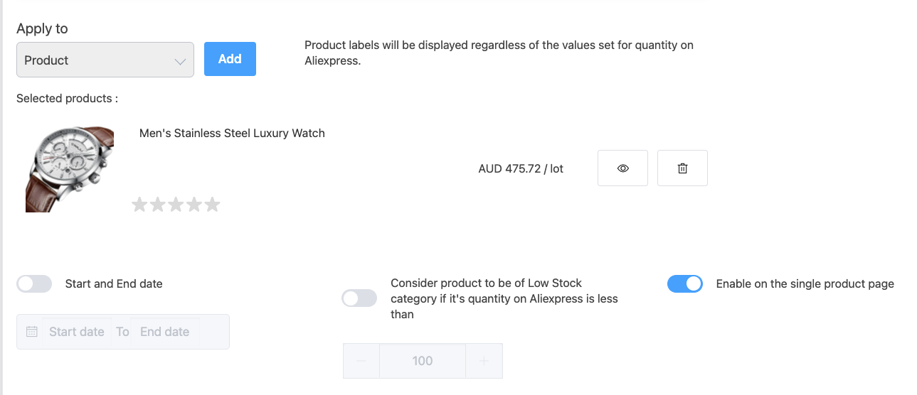
Task: Click the calendar icon in date range
Action: (31, 332)
